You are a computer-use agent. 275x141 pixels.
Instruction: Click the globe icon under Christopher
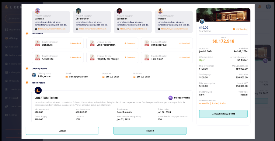77,29
